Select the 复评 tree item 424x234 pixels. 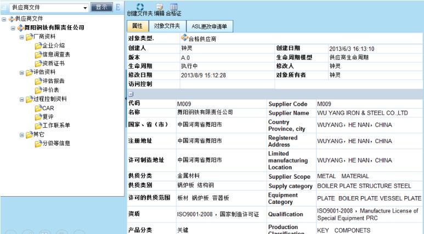[48, 117]
